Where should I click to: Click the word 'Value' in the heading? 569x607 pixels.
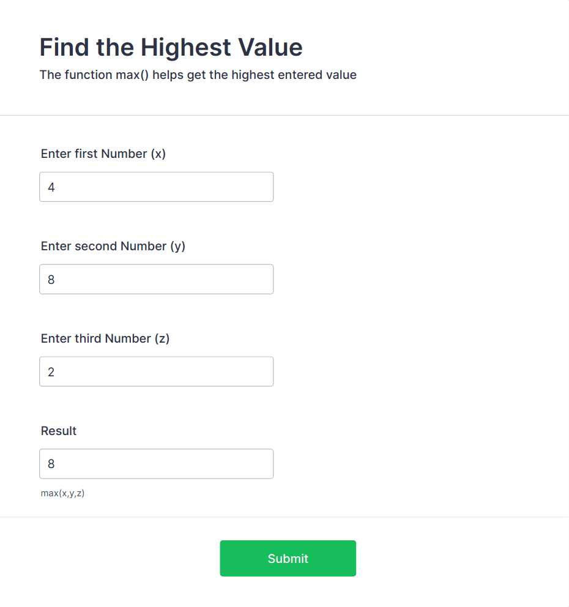(270, 47)
